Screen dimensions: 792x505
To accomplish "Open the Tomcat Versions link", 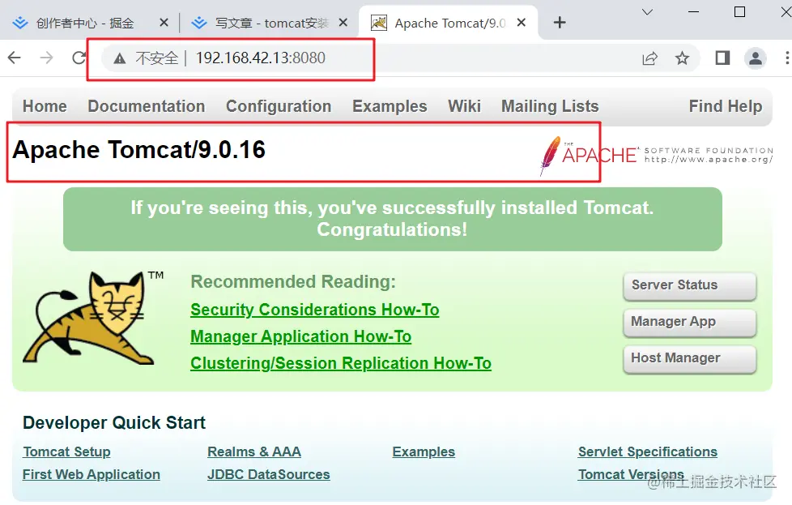I will pos(631,475).
